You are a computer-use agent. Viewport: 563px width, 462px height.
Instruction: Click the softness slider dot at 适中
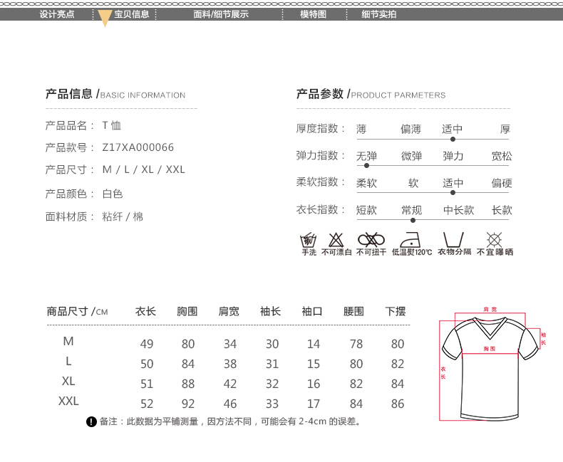(x=453, y=192)
